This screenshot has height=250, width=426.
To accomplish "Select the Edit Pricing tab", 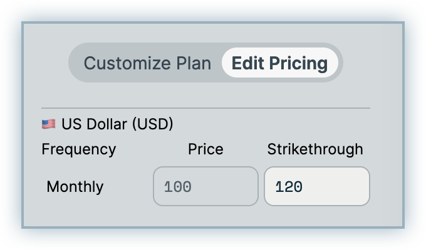I will 279,63.
